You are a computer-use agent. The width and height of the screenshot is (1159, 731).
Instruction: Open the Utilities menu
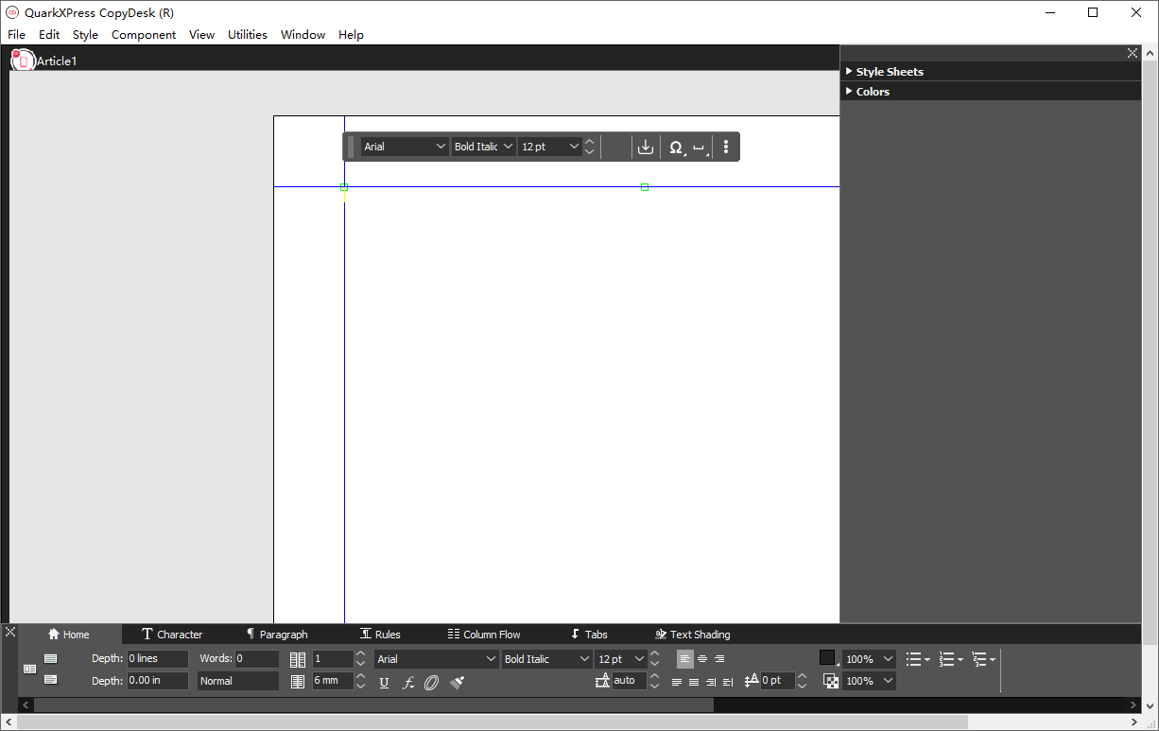[248, 34]
